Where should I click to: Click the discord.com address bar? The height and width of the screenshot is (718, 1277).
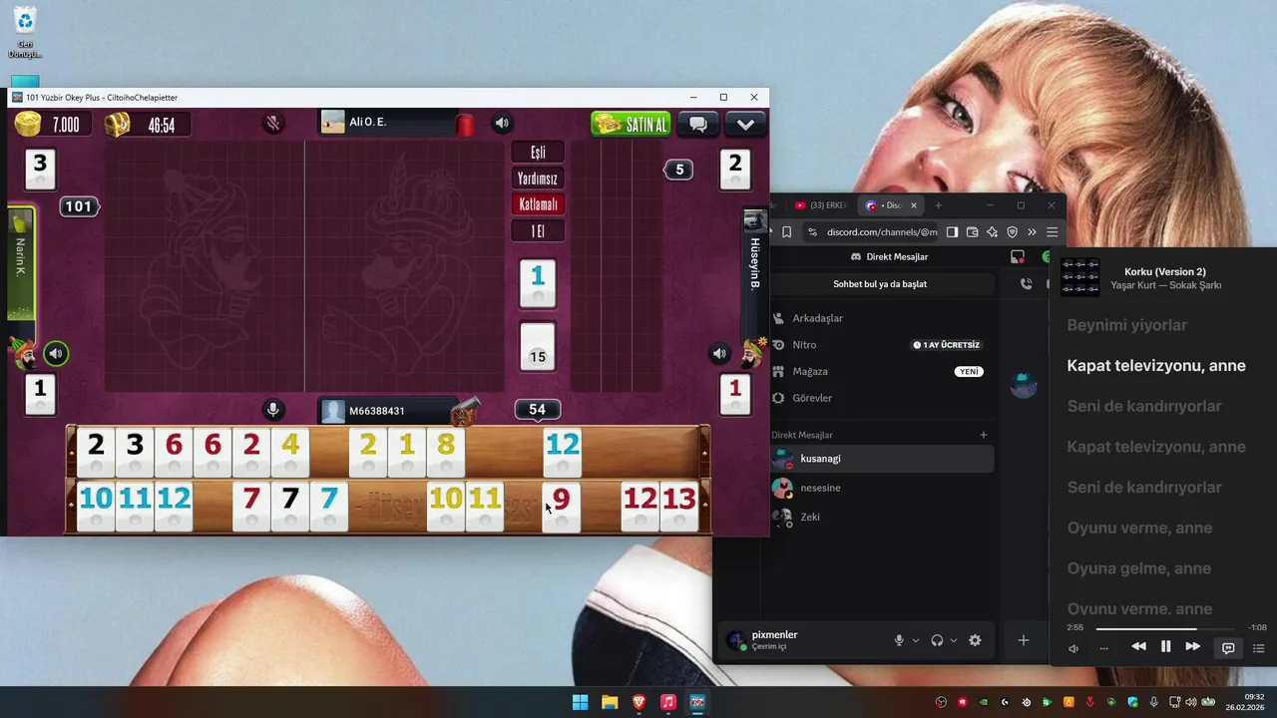click(881, 232)
